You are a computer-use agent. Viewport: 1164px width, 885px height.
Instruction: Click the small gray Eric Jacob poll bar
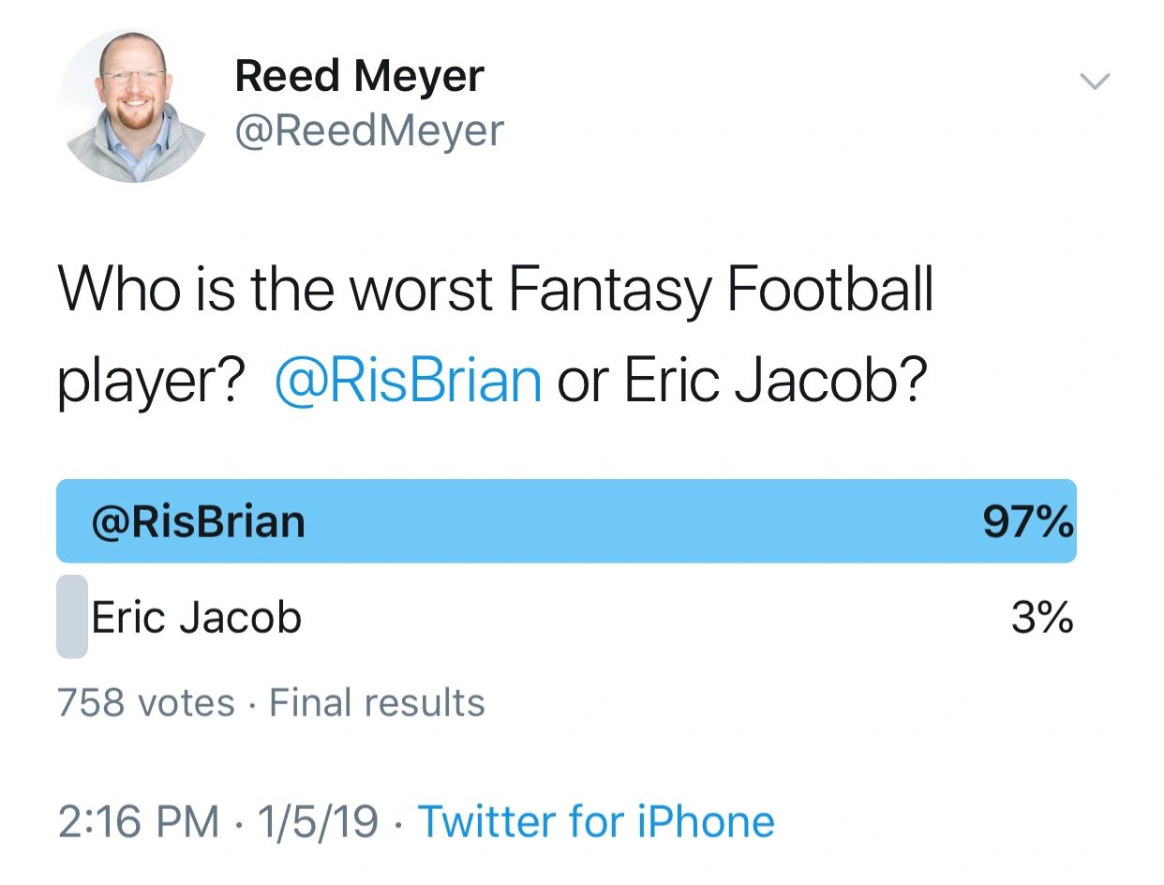coord(72,617)
